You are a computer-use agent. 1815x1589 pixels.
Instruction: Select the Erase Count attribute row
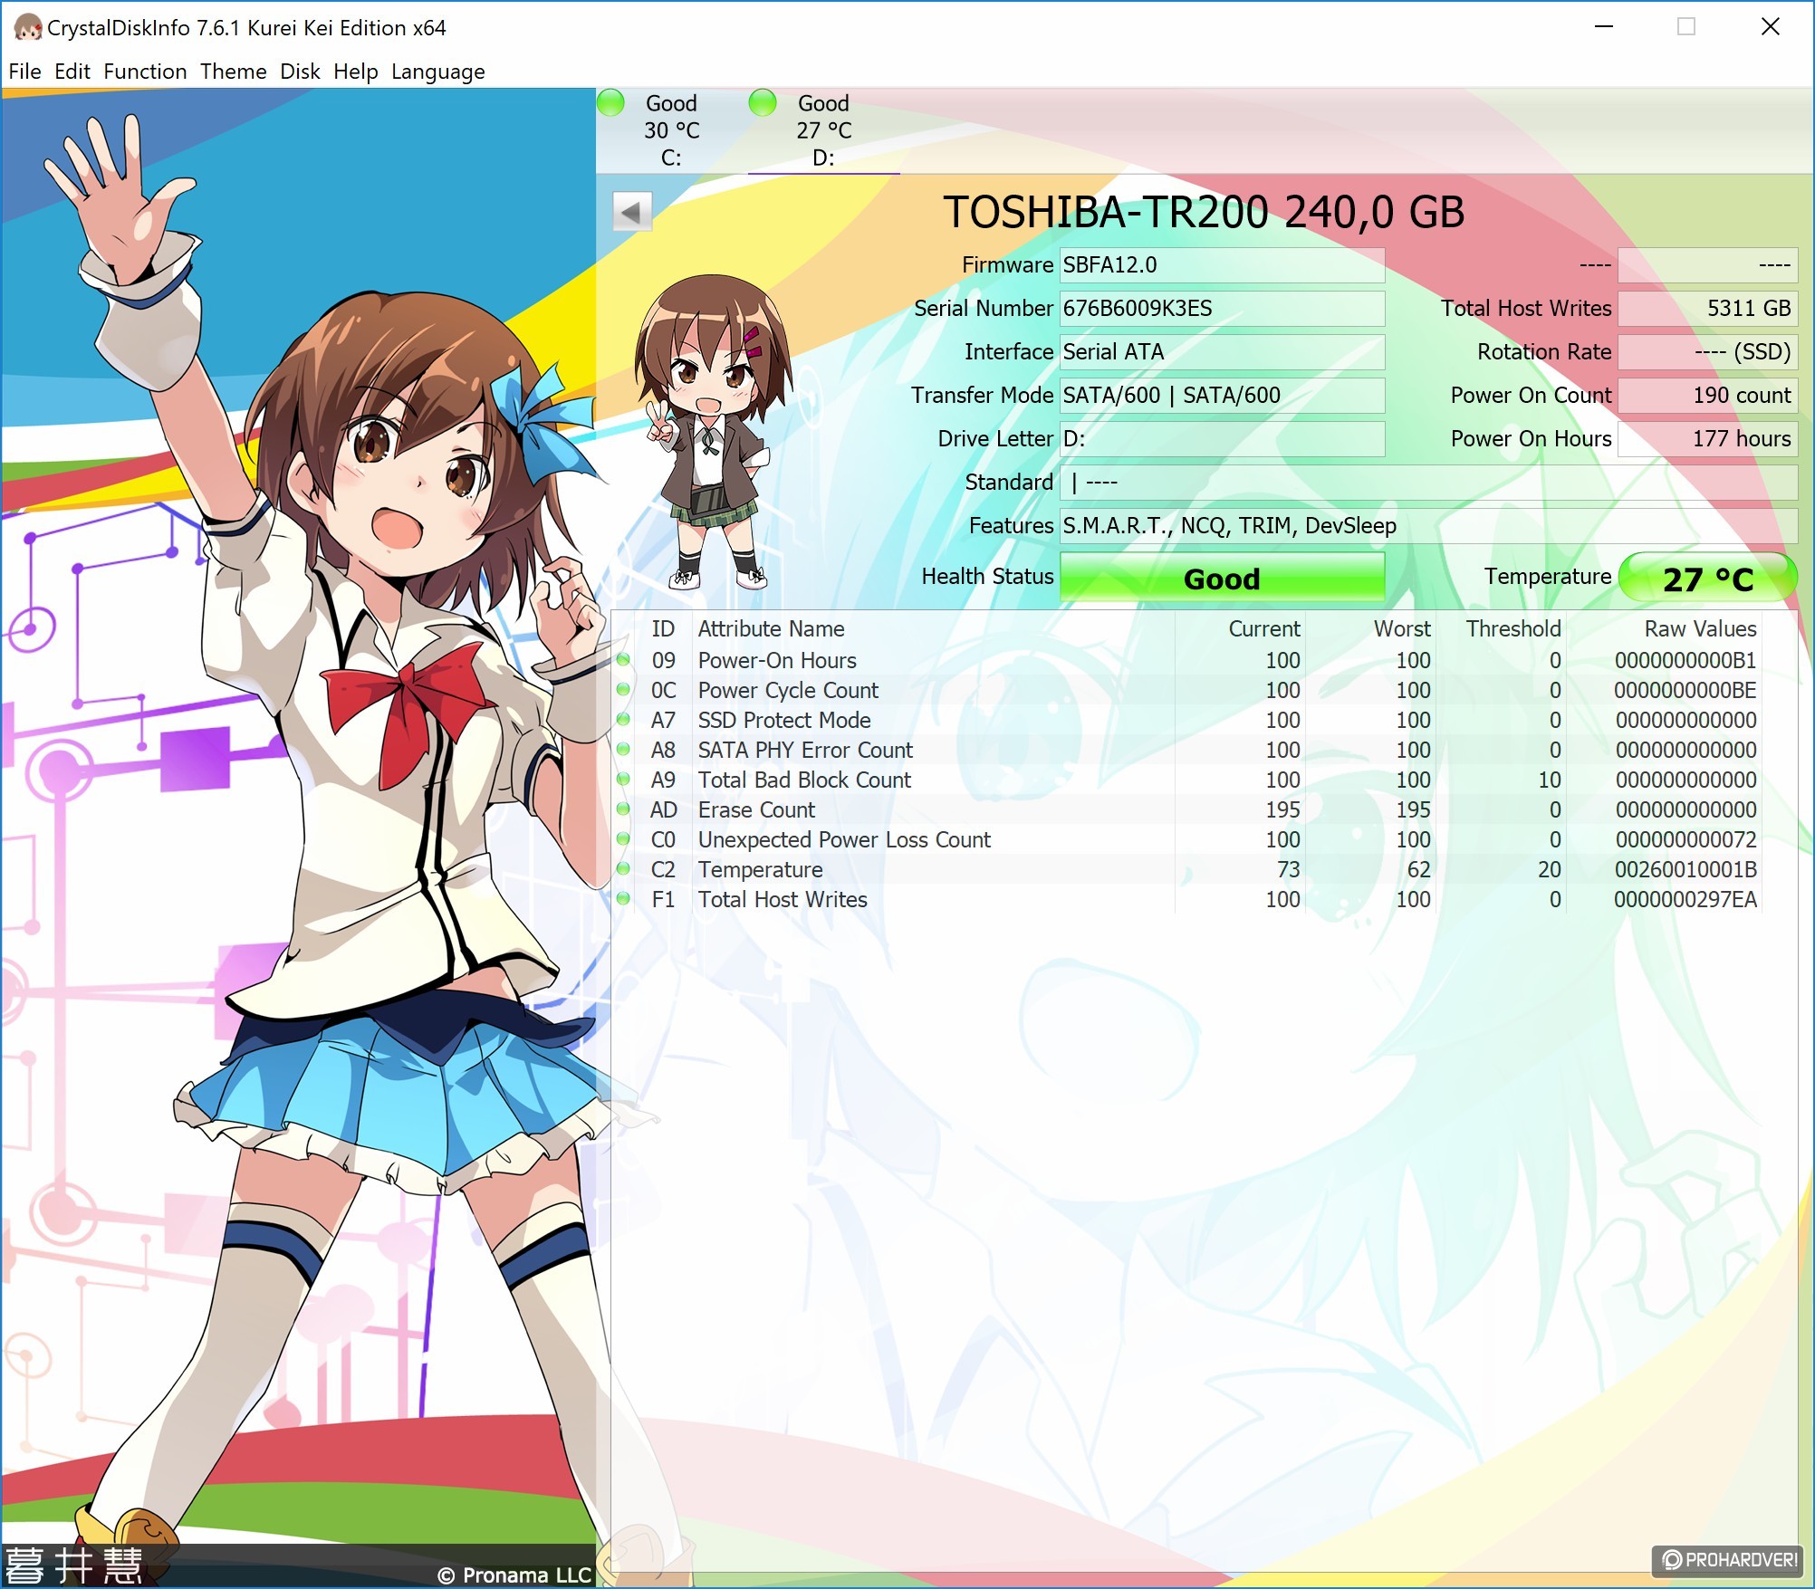(x=1187, y=809)
